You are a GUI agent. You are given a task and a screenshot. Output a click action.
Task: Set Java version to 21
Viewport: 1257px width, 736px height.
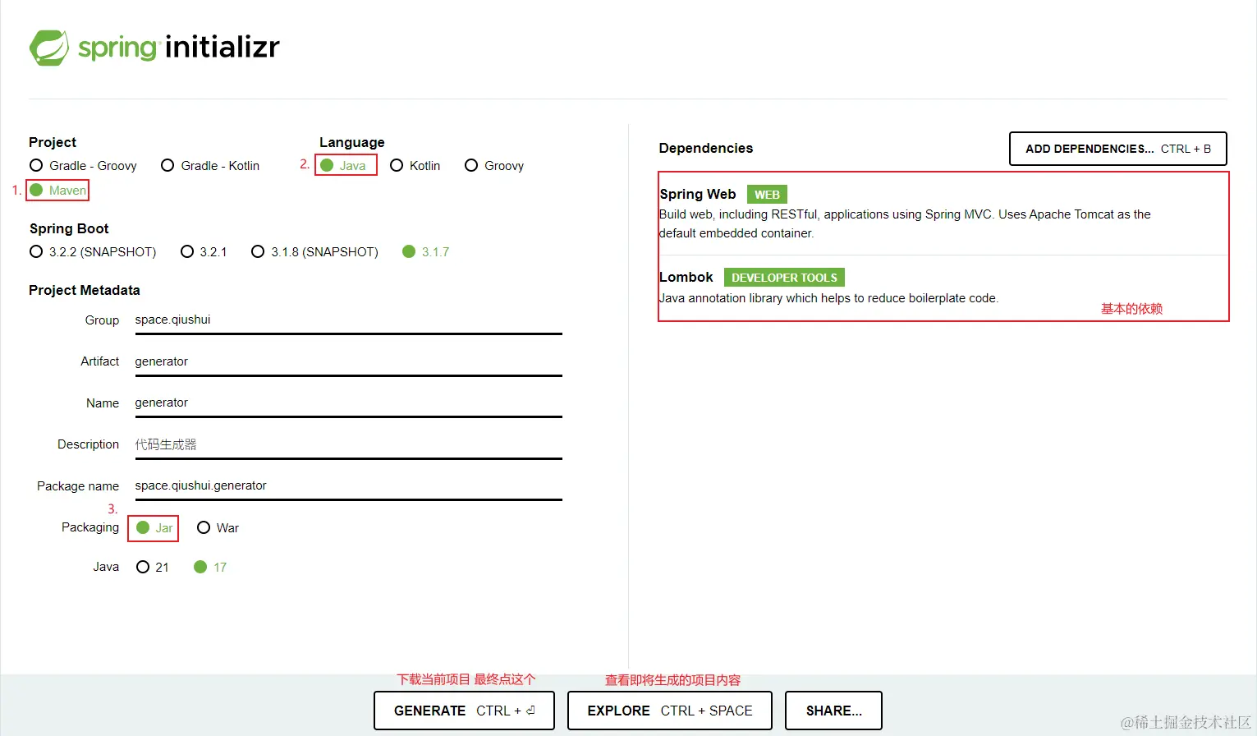[153, 568]
